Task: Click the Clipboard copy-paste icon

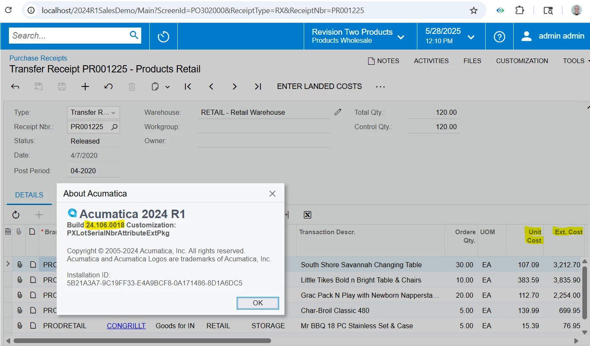Action: [x=155, y=86]
